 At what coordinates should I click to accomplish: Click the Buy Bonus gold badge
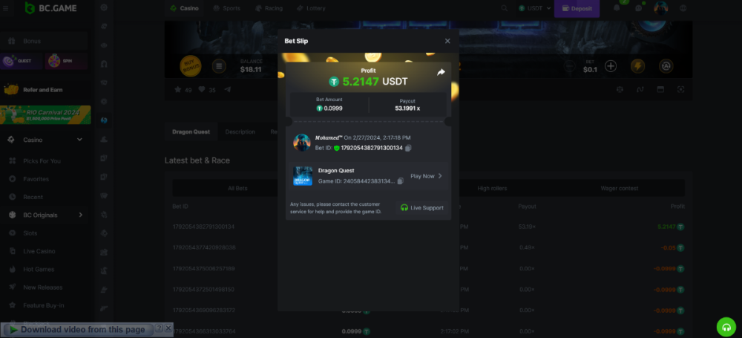point(191,66)
